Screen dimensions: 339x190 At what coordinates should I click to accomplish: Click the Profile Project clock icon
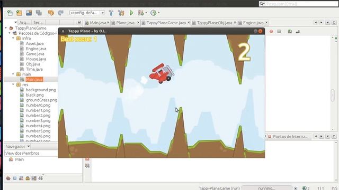153,13
